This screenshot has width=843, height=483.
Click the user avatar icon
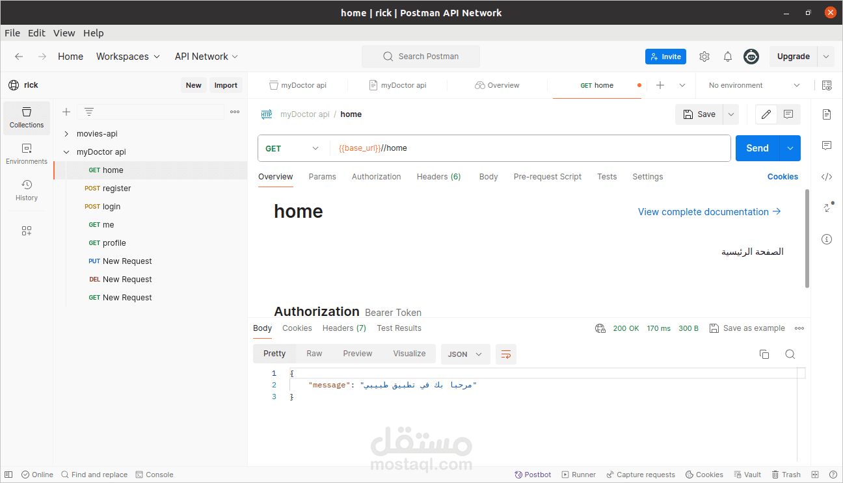751,57
